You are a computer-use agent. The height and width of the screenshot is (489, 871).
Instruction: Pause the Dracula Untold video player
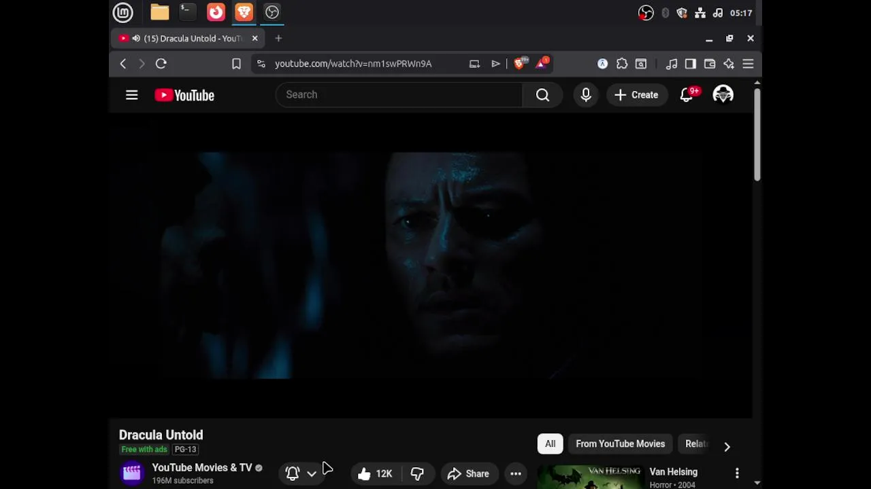click(x=431, y=265)
